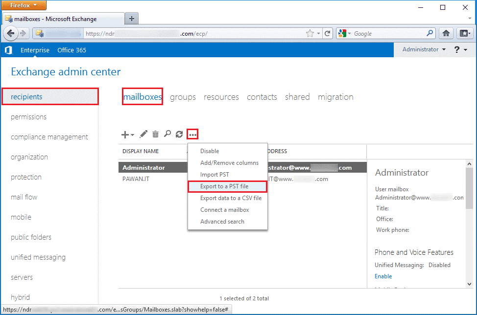Open permissions in left navigation
Screen dimensions: 477x315
pyautogui.click(x=28, y=117)
